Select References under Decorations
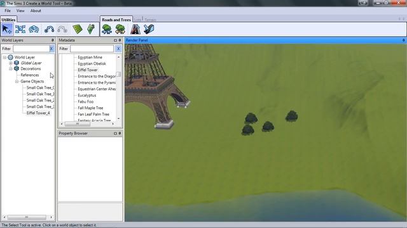Viewport: 407px width, 228px height. [30, 75]
